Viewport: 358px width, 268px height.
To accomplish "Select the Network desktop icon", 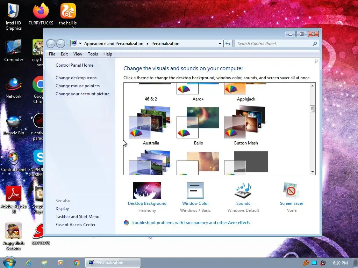I will tap(14, 88).
